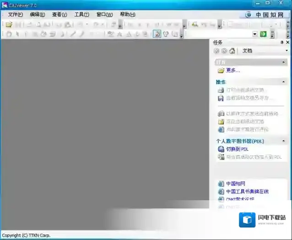Select the hand tool in toolbar
292x240 pixels.
point(9,34)
